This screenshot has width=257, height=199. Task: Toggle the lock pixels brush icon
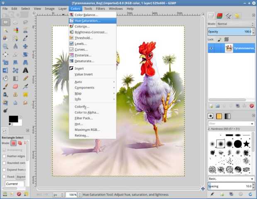(x=219, y=39)
